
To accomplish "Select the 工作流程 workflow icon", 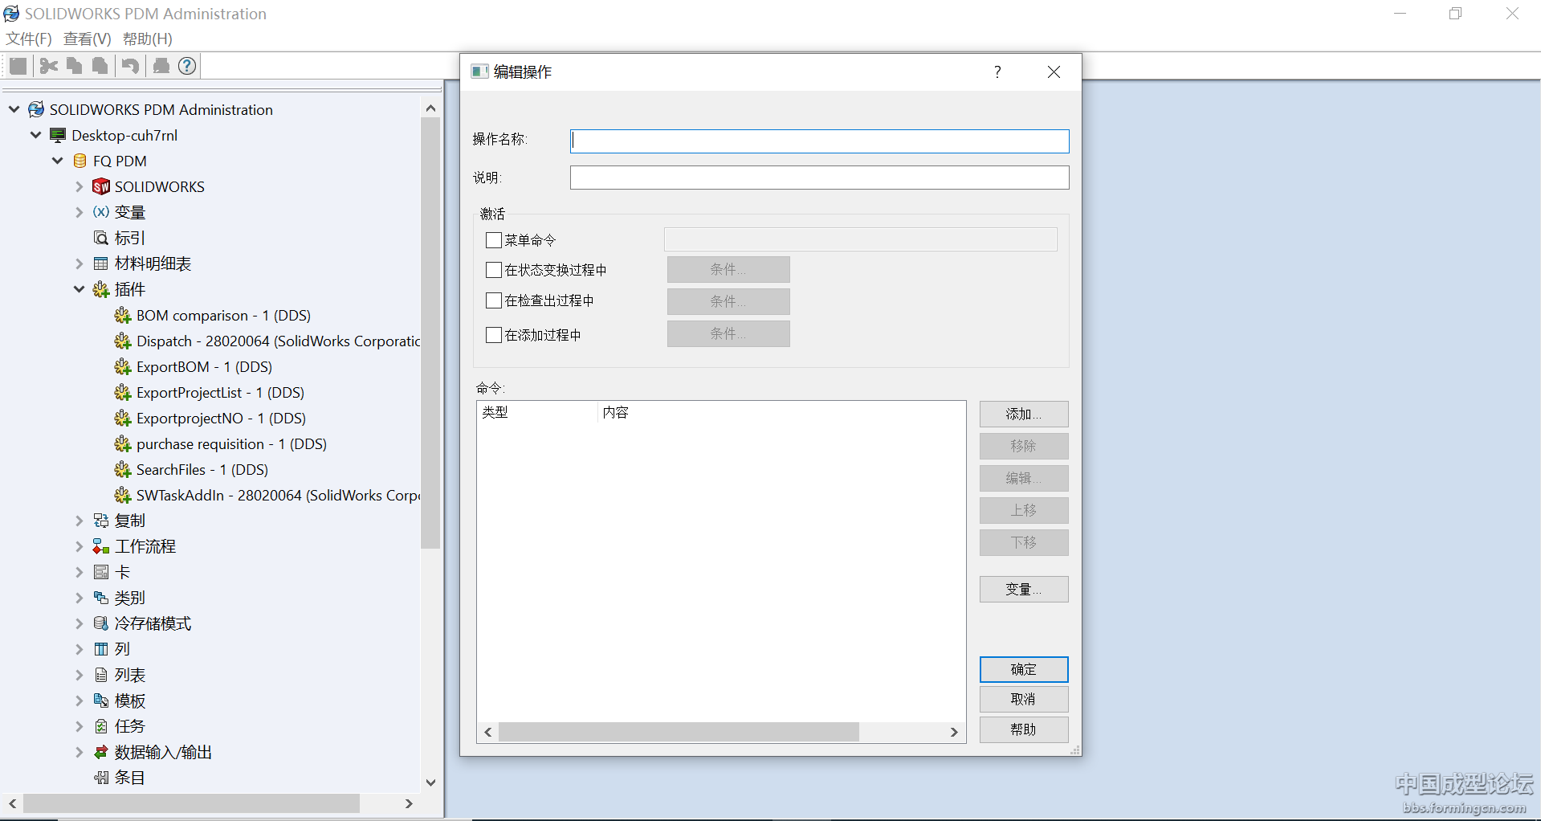I will pos(101,547).
